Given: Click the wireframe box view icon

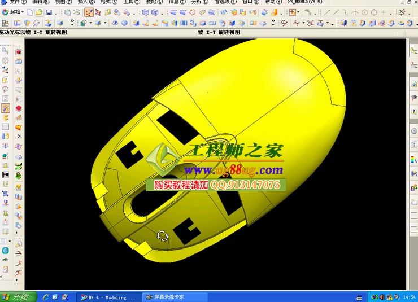Looking at the screenshot, I should (146, 12).
